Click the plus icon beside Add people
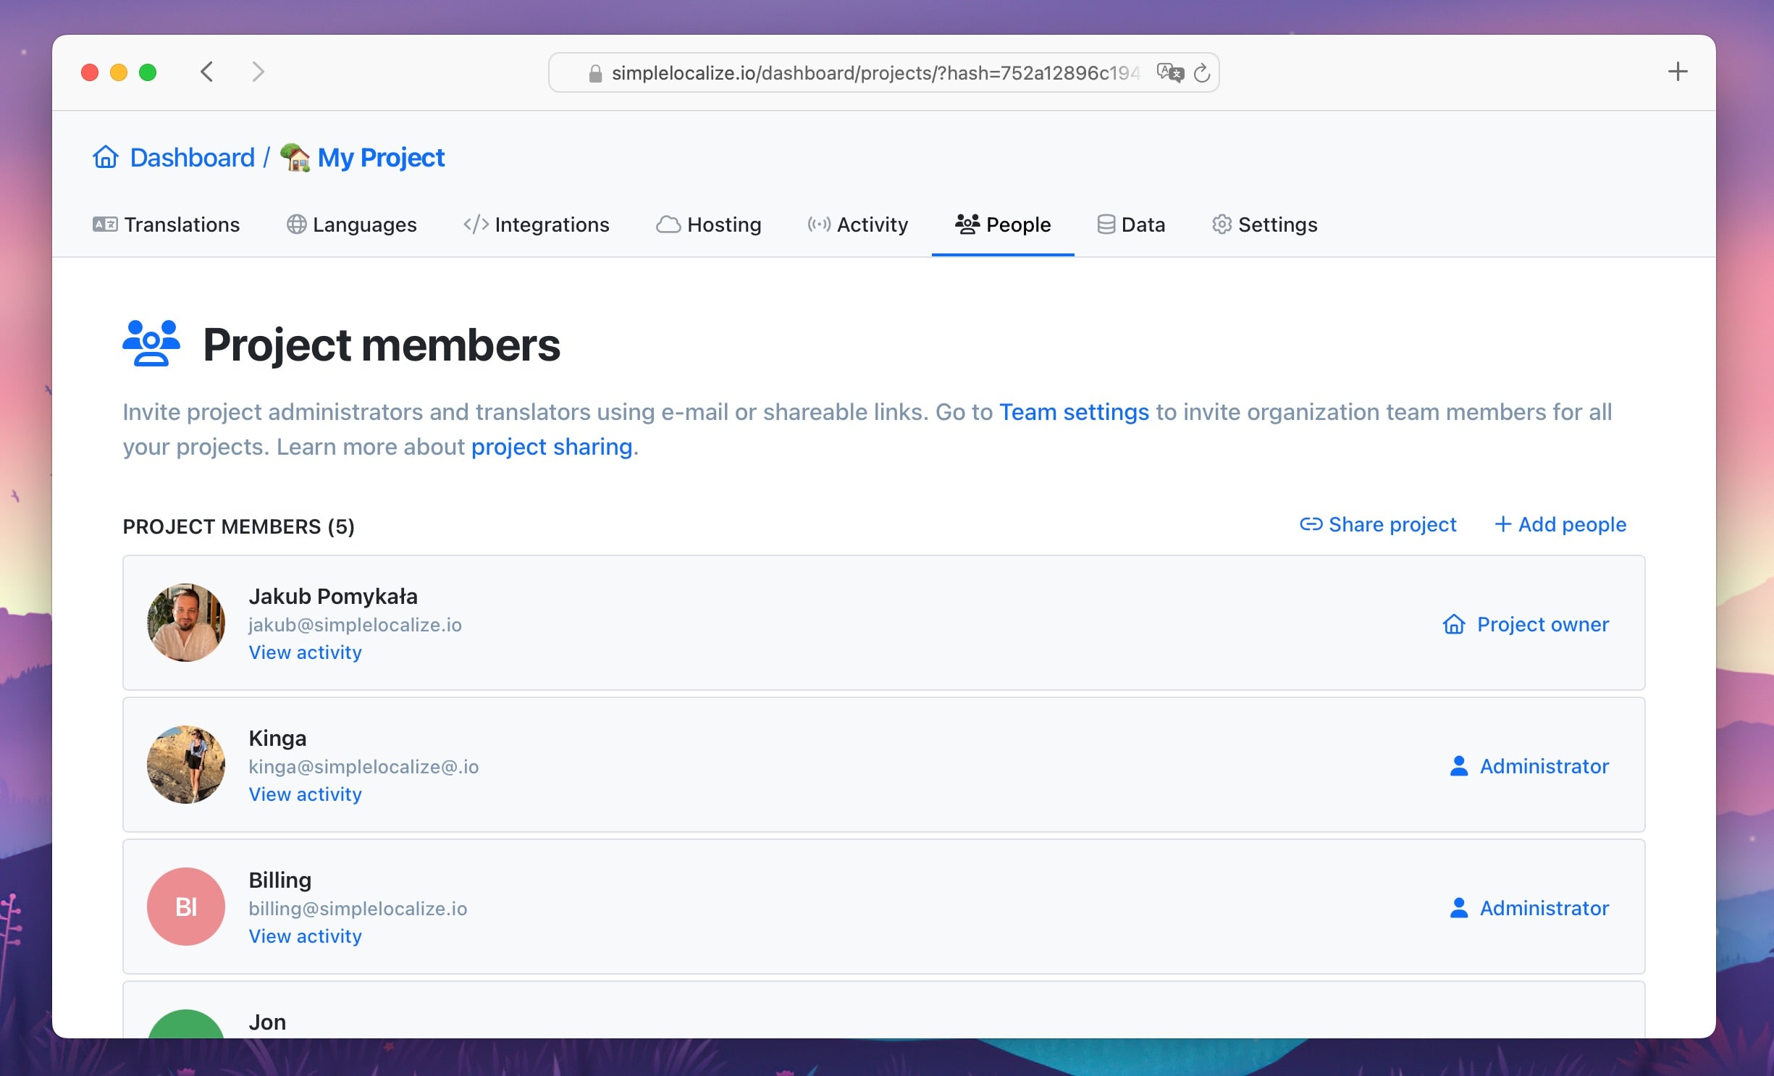 pos(1503,524)
